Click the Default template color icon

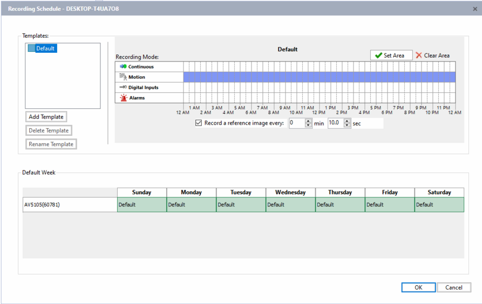tap(31, 48)
